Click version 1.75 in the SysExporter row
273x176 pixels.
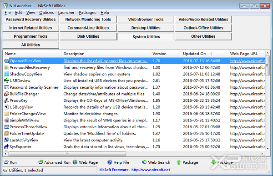tap(156, 147)
